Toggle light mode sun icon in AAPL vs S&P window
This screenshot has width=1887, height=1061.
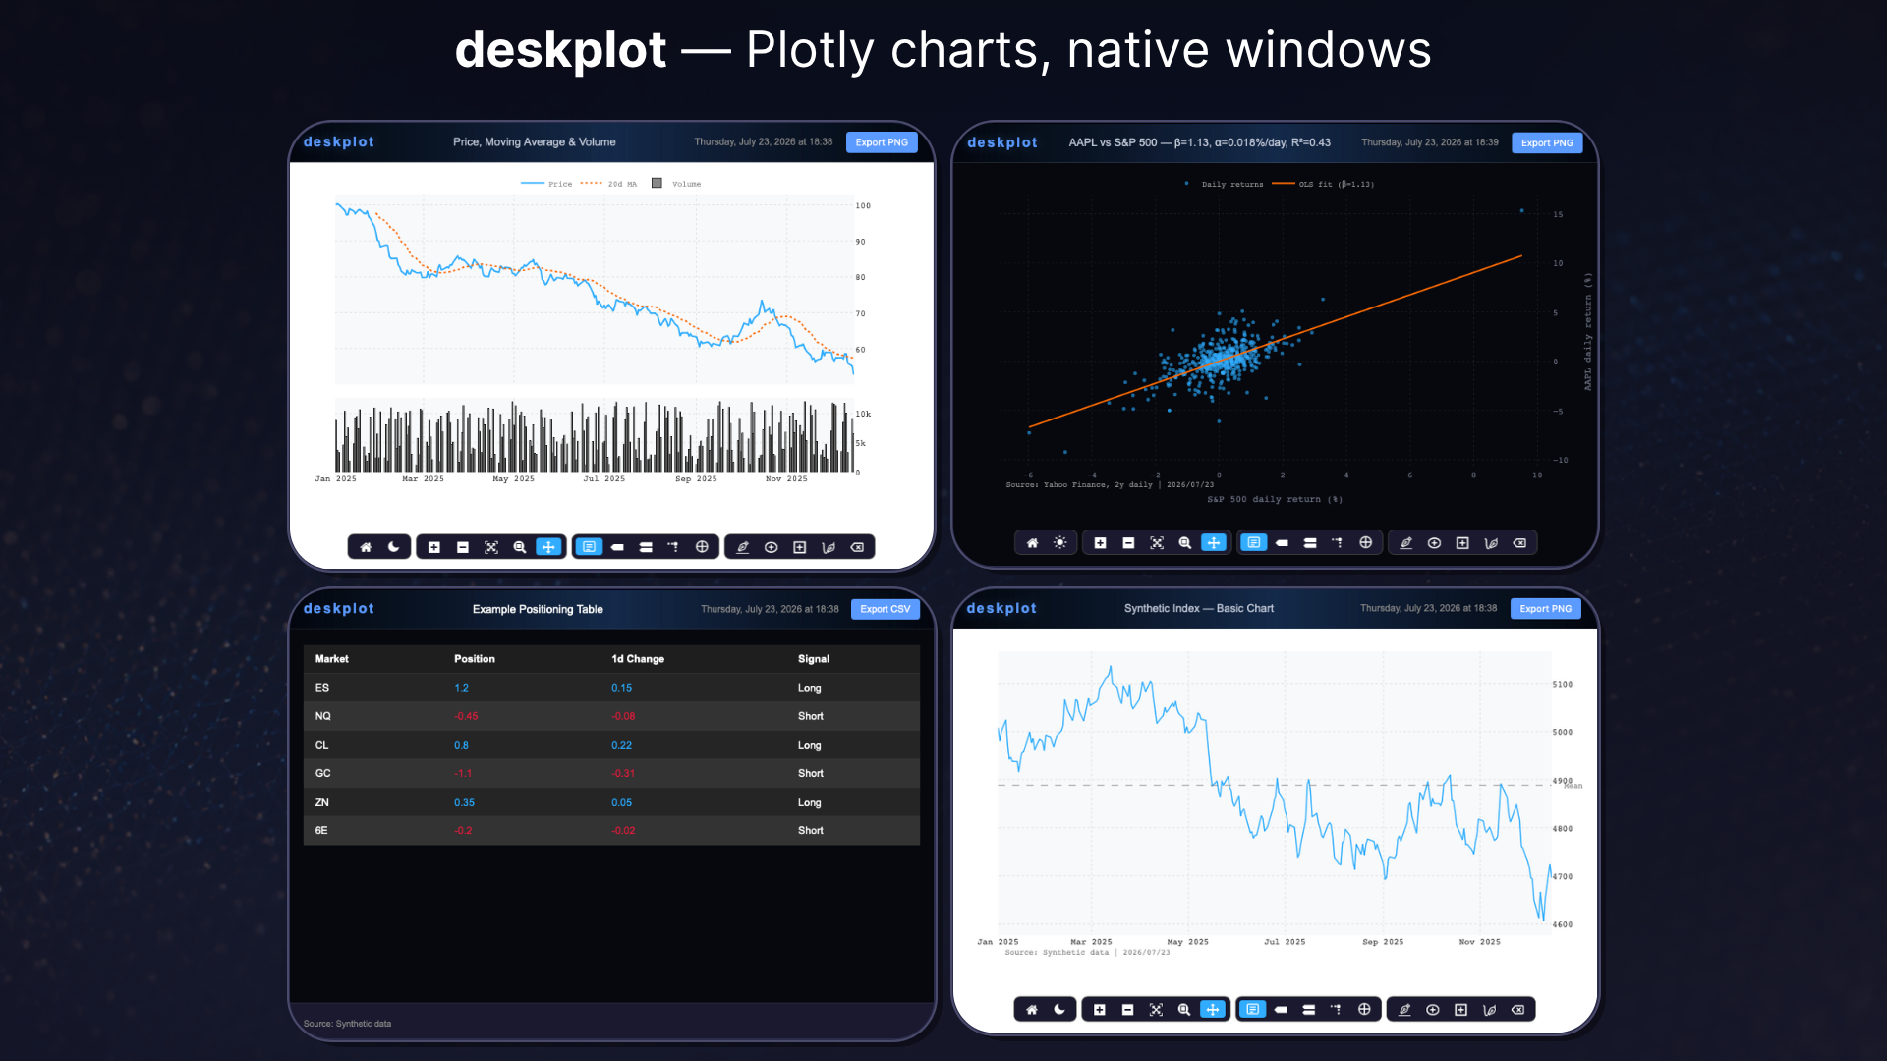tap(1060, 543)
